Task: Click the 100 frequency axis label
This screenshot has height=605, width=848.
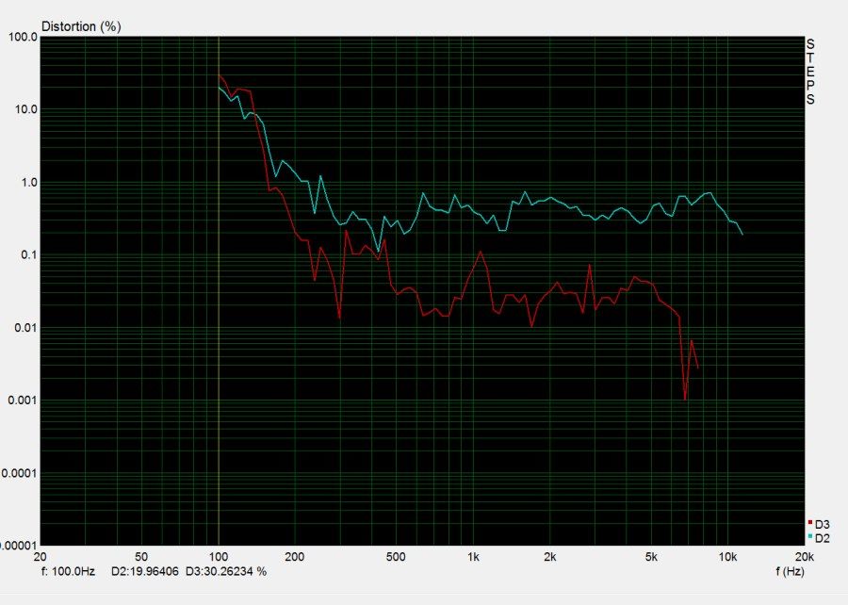Action: click(x=219, y=558)
